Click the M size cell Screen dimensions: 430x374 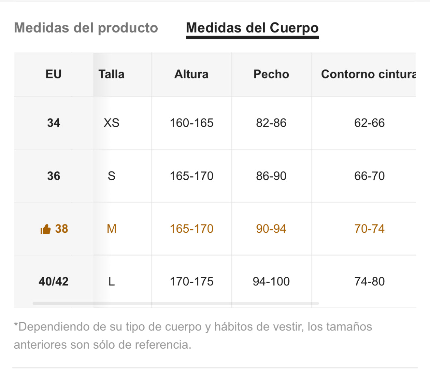(x=112, y=229)
